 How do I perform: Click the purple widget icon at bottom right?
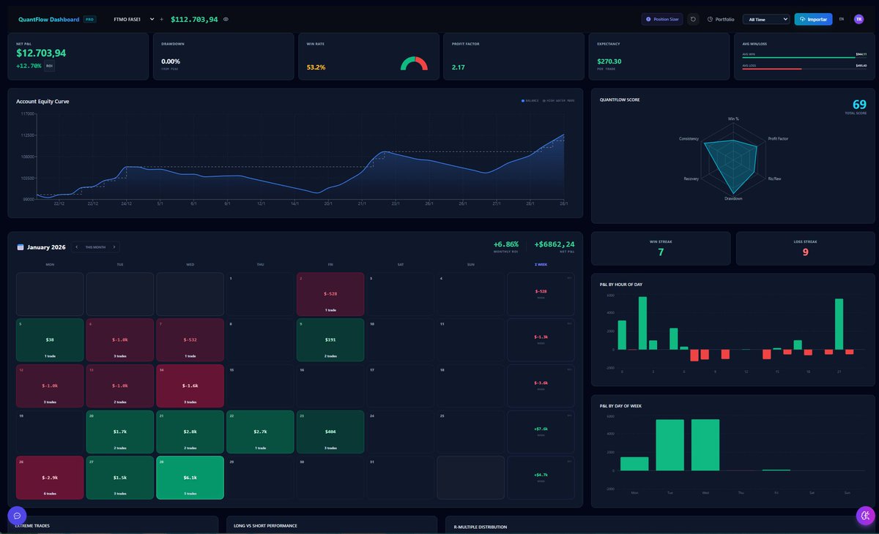pyautogui.click(x=864, y=516)
